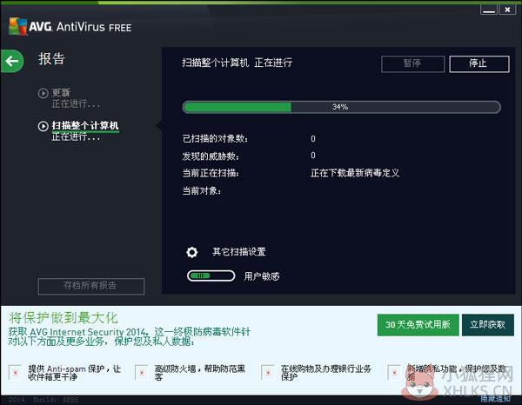Click the 扫描整个计算机 正在进行 title

[x=237, y=63]
